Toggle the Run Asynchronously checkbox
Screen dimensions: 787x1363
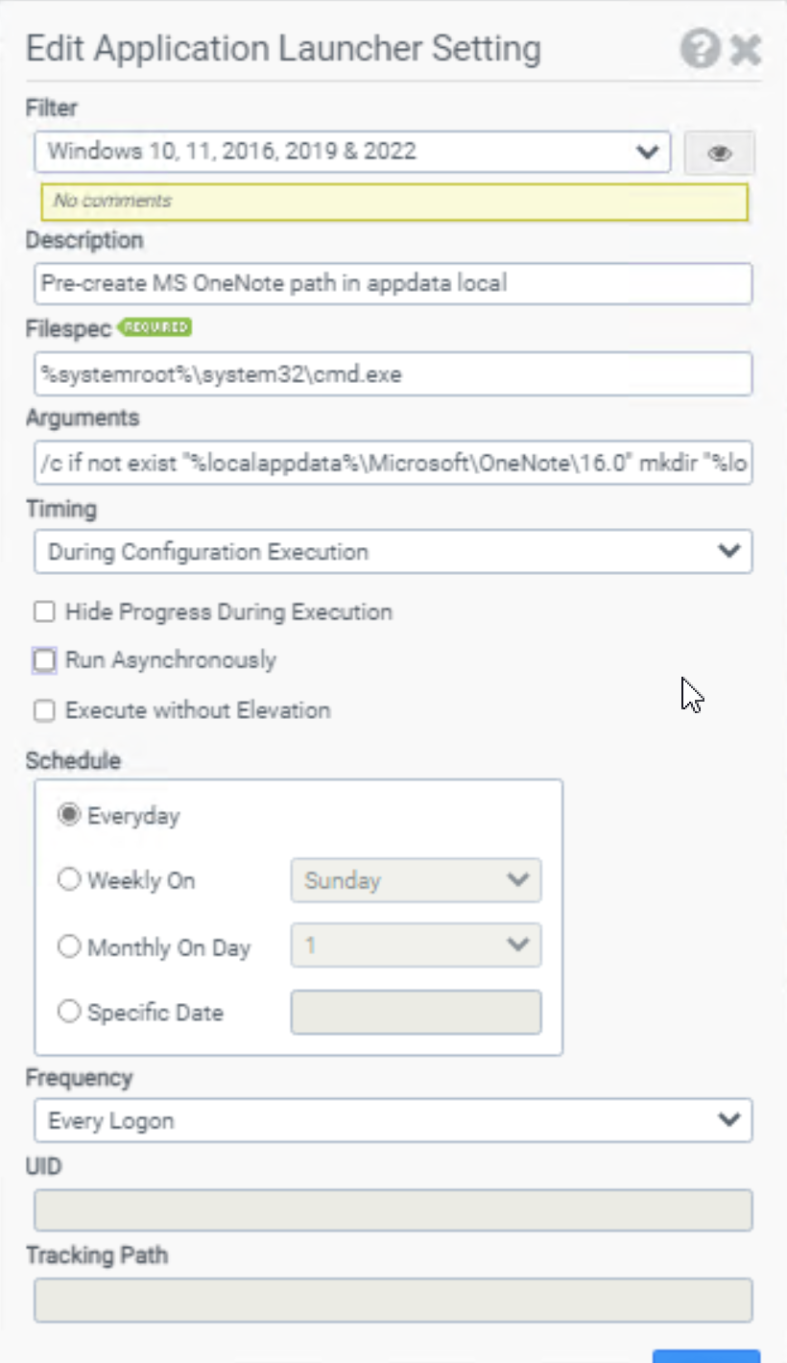coord(44,660)
